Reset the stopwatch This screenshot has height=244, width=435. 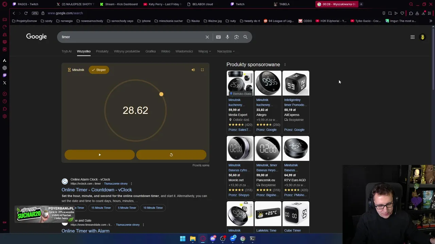(171, 155)
